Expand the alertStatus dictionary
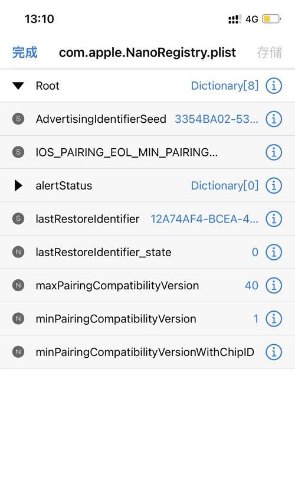295x503 pixels. point(19,185)
